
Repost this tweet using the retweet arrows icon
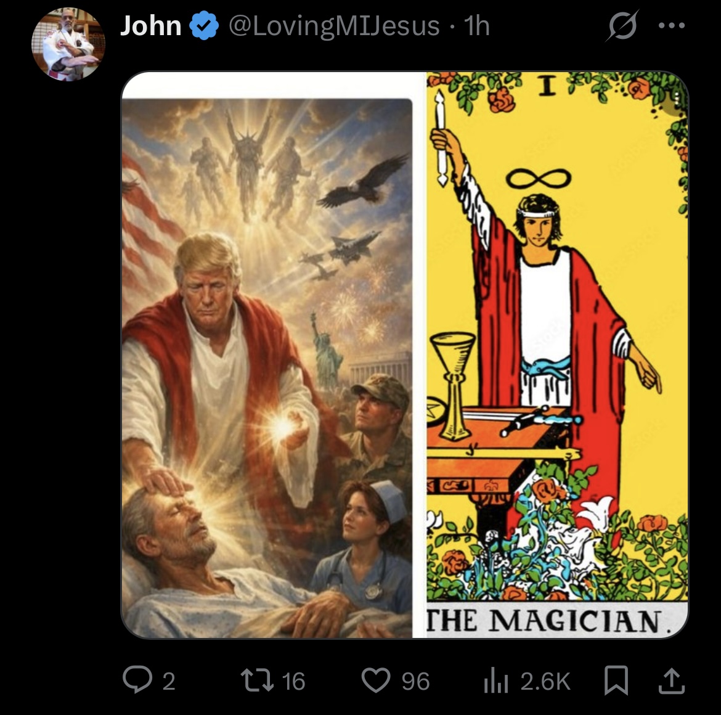(x=256, y=680)
